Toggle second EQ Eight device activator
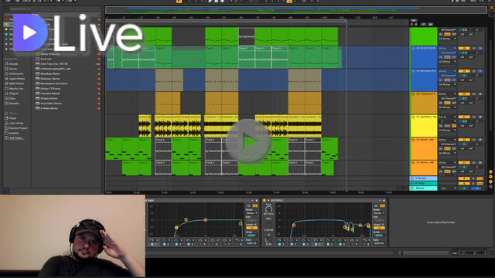The width and height of the screenshot is (495, 278). click(x=265, y=201)
